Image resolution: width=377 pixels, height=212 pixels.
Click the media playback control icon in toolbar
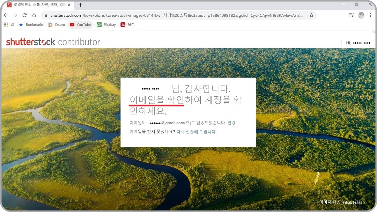[351, 15]
